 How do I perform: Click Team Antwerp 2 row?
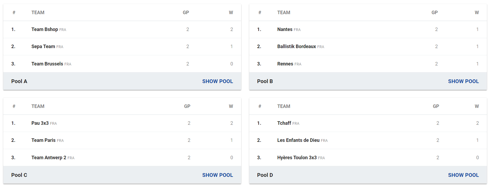click(x=122, y=158)
